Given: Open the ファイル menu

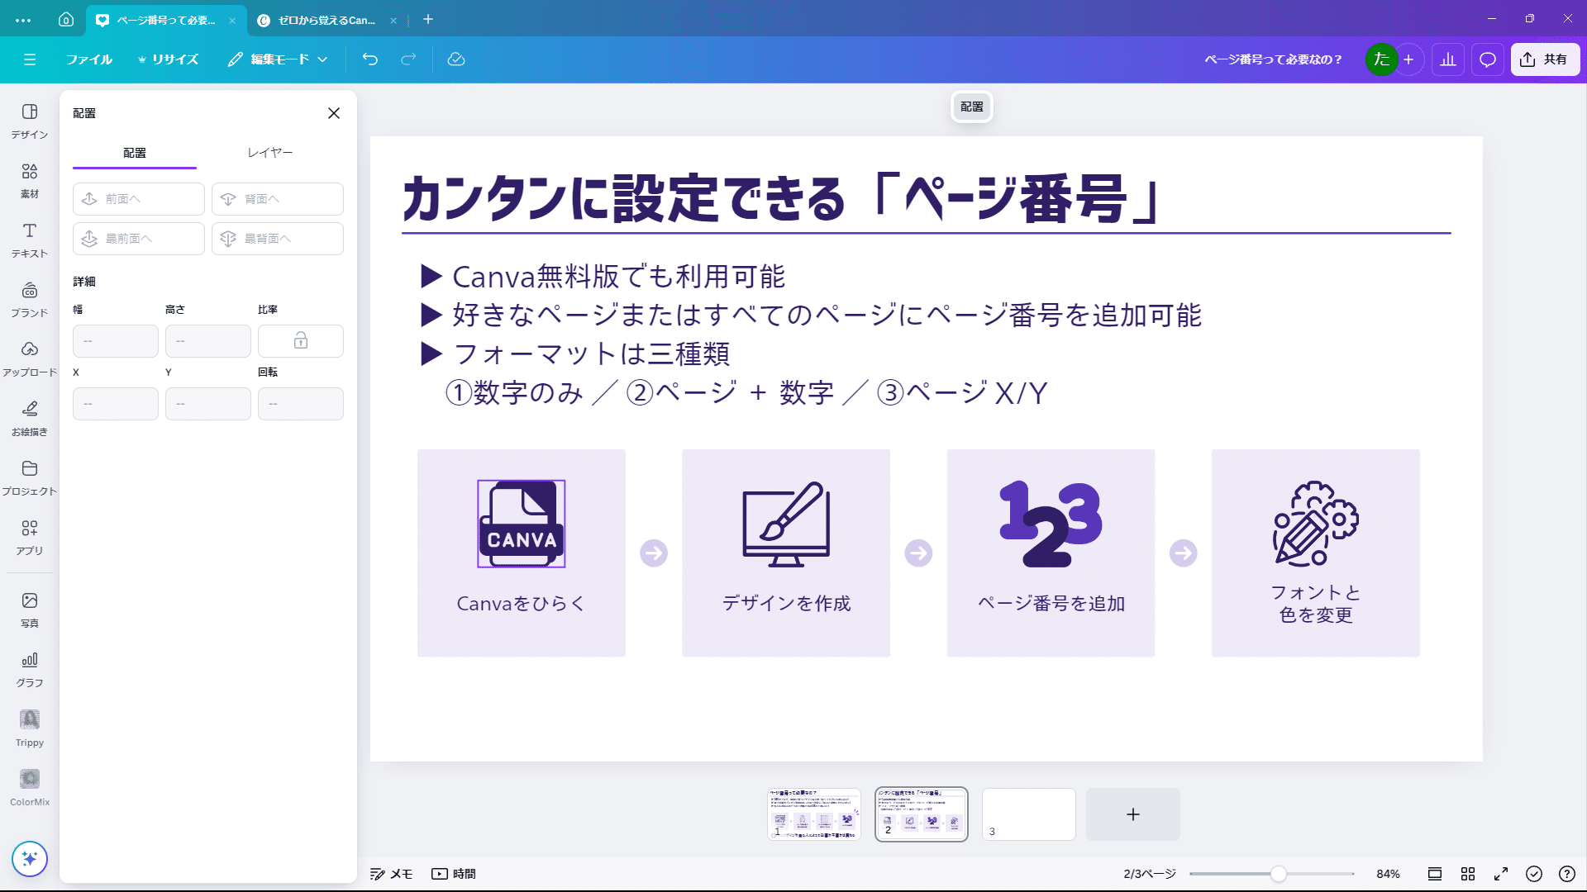Looking at the screenshot, I should tap(89, 59).
